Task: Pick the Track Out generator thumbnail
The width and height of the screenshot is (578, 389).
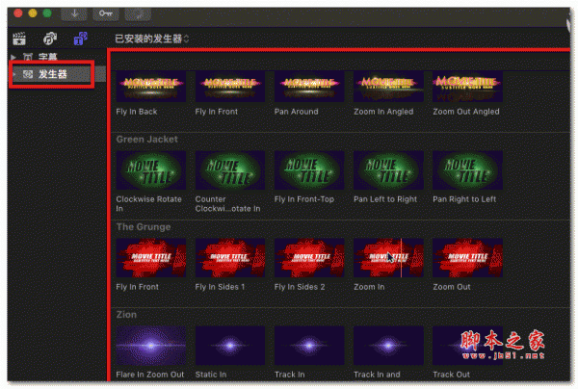Action: (467, 346)
